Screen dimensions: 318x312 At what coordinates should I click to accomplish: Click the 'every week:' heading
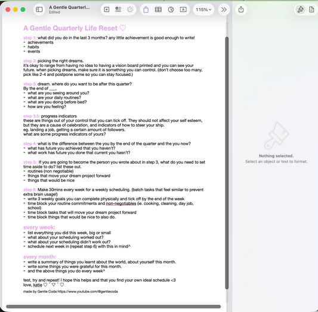pyautogui.click(x=39, y=227)
